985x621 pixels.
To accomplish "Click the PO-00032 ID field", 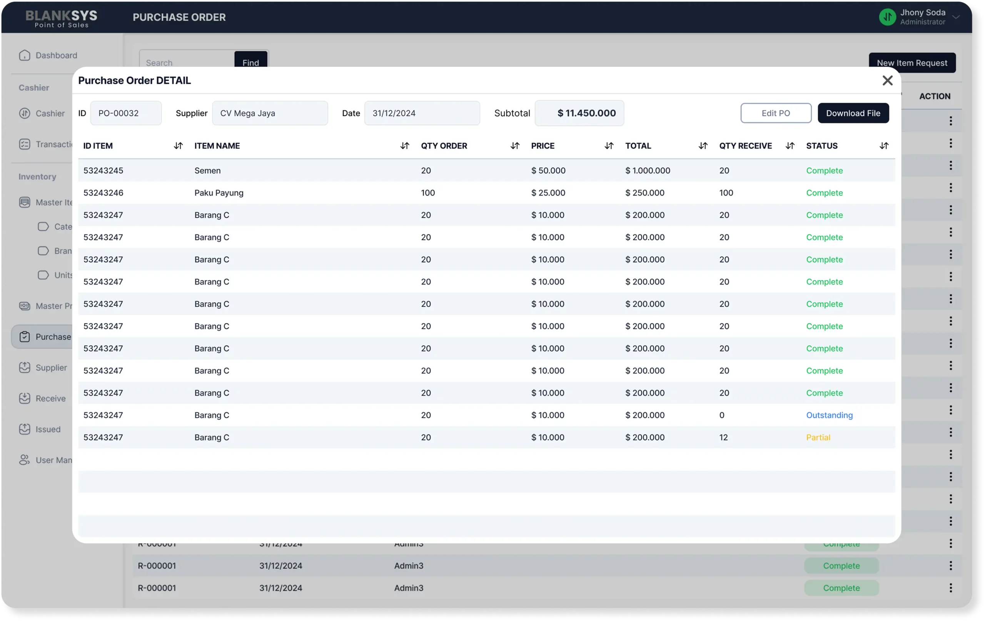I will pos(125,113).
